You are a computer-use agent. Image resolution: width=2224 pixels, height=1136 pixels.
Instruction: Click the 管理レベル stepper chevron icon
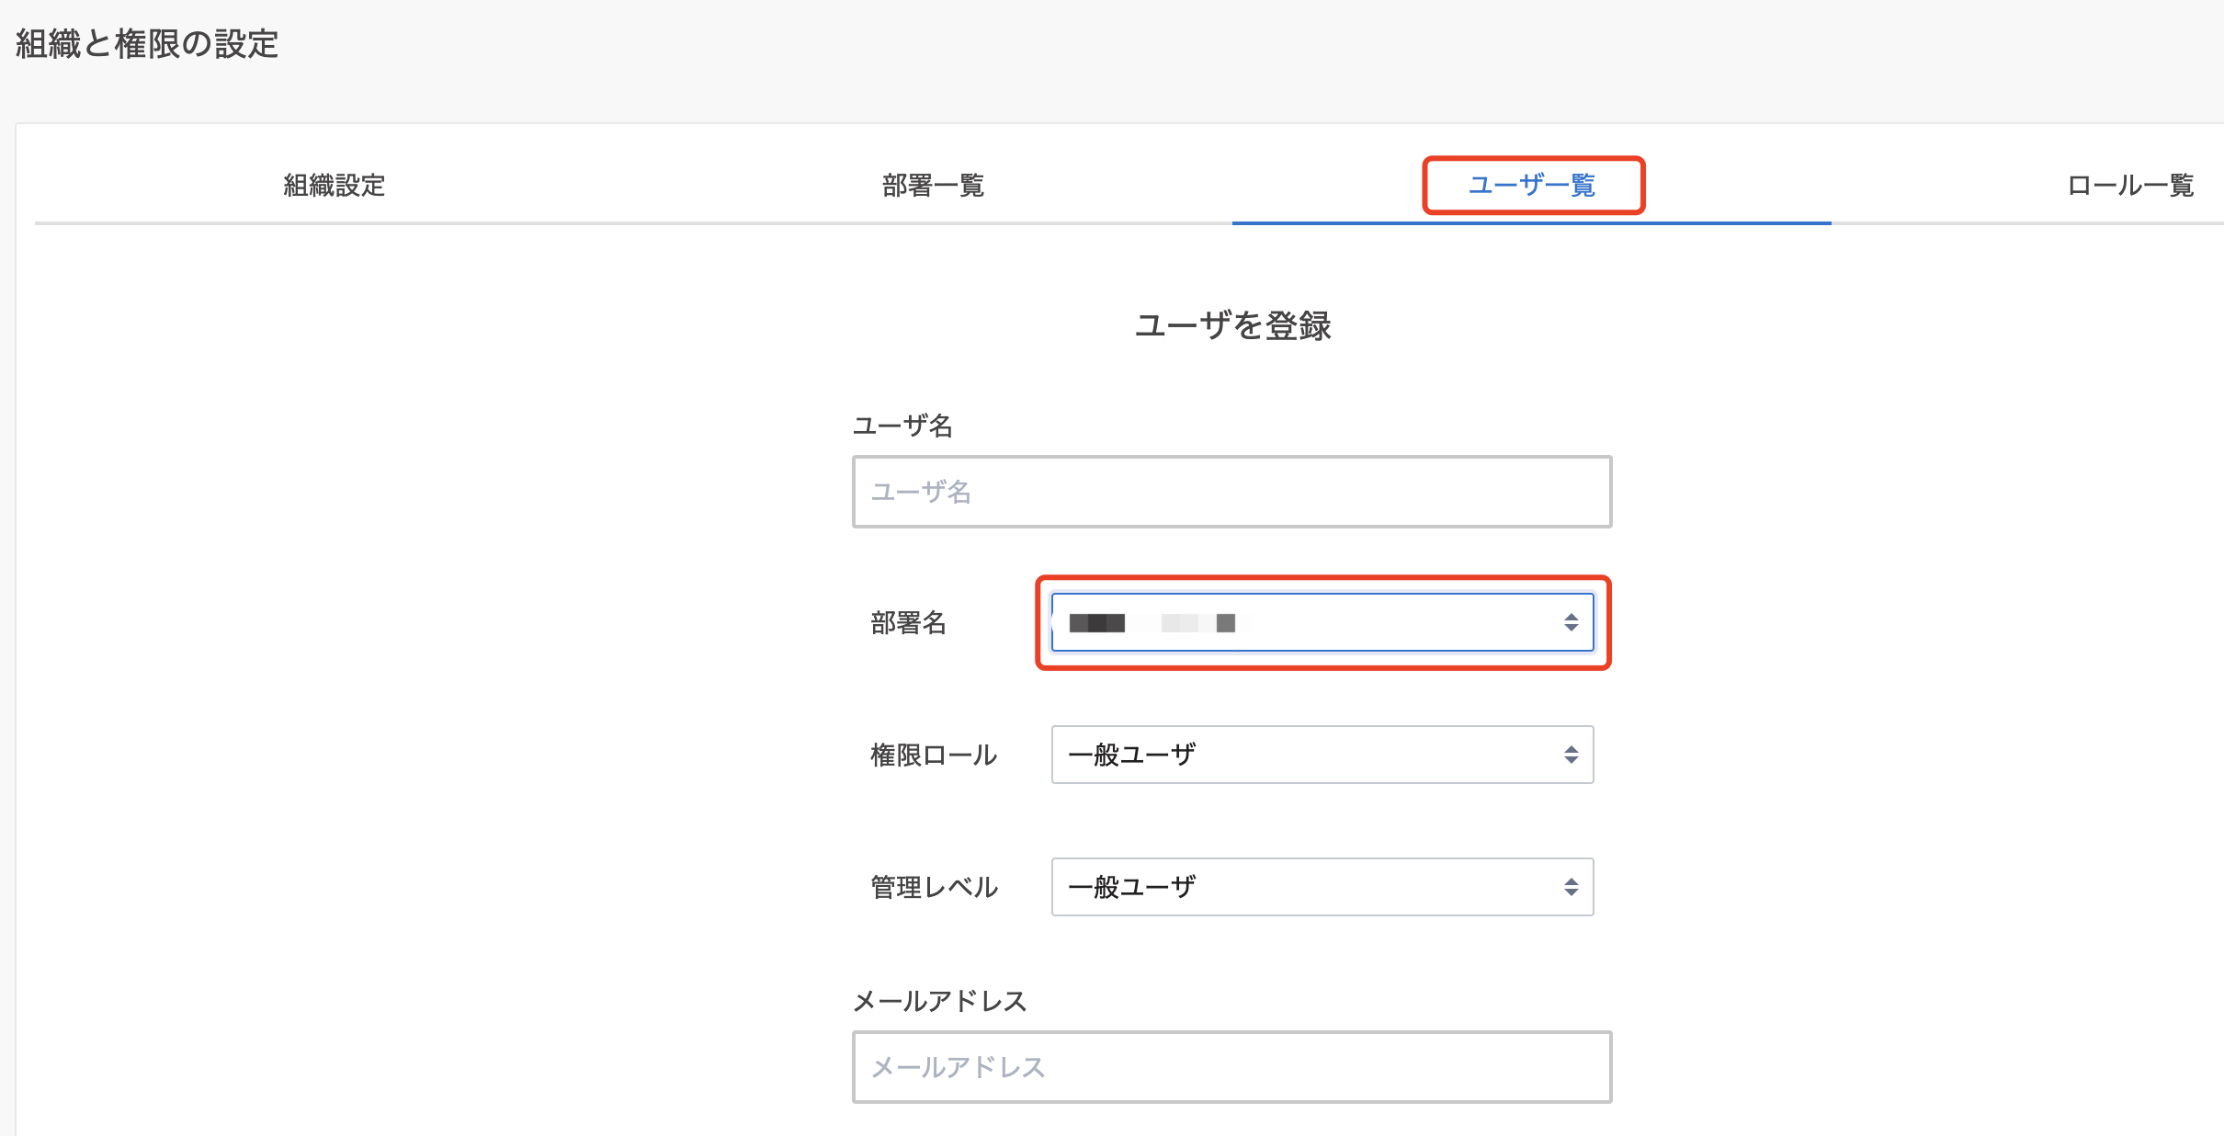click(x=1572, y=886)
